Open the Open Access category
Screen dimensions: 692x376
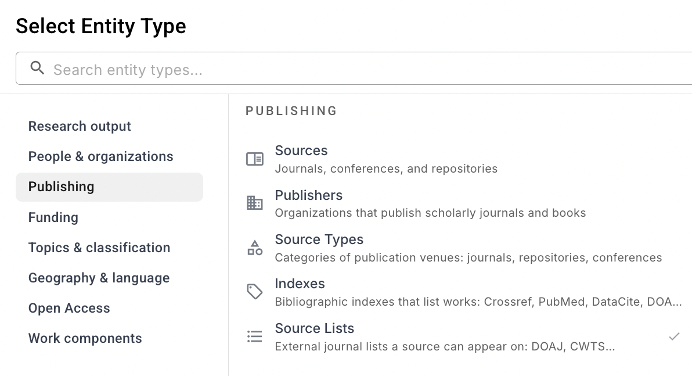pyautogui.click(x=110, y=308)
